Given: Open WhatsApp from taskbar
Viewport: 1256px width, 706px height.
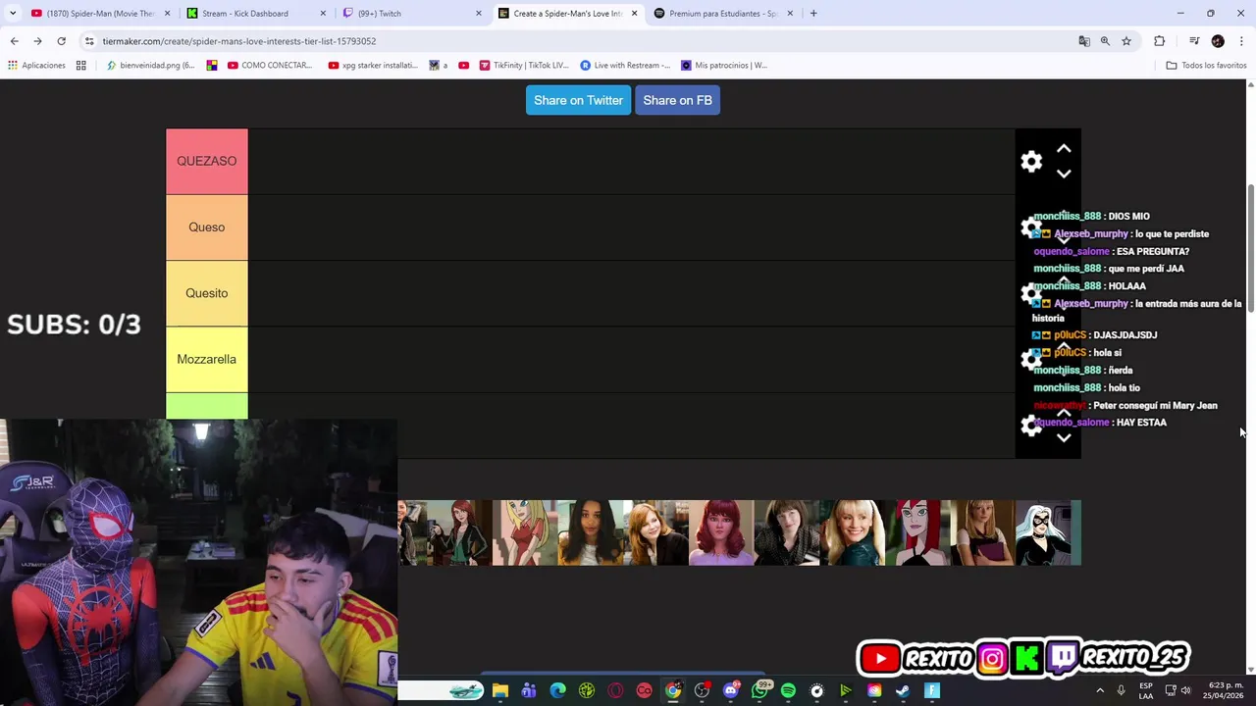Looking at the screenshot, I should 759,690.
